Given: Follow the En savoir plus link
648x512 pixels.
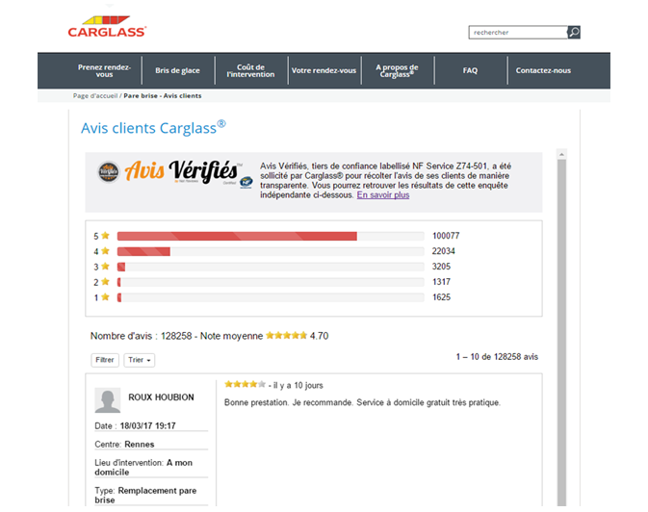Looking at the screenshot, I should (383, 195).
